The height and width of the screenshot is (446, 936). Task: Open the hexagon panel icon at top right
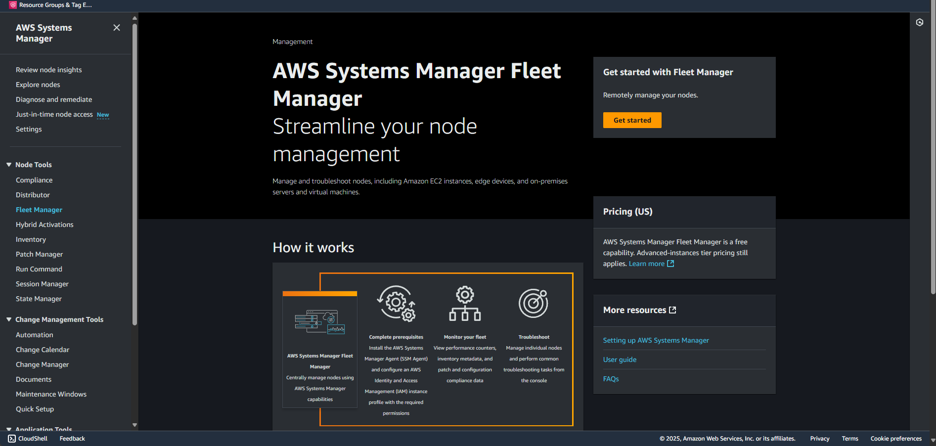pos(919,22)
